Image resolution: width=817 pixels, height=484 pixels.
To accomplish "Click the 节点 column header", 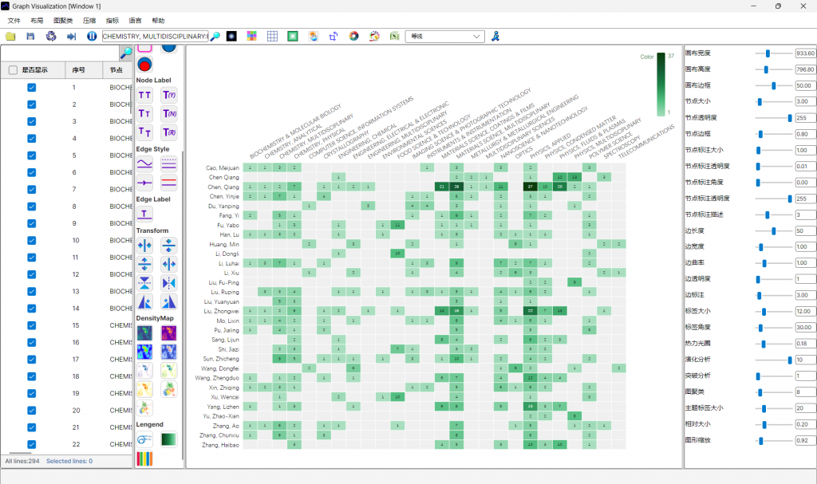I will pos(116,70).
